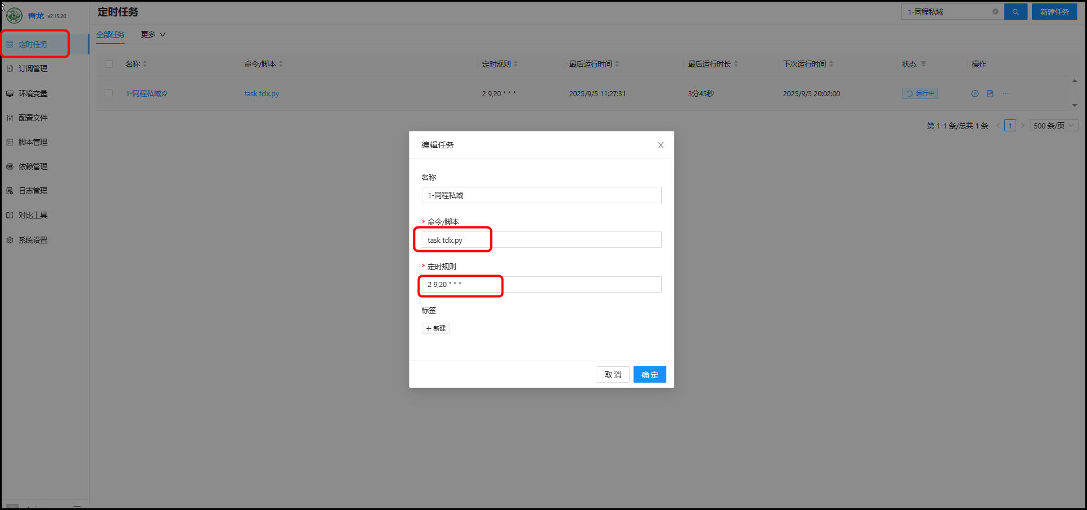
Task: Go to 对比工具 in the sidebar
Action: (x=33, y=215)
